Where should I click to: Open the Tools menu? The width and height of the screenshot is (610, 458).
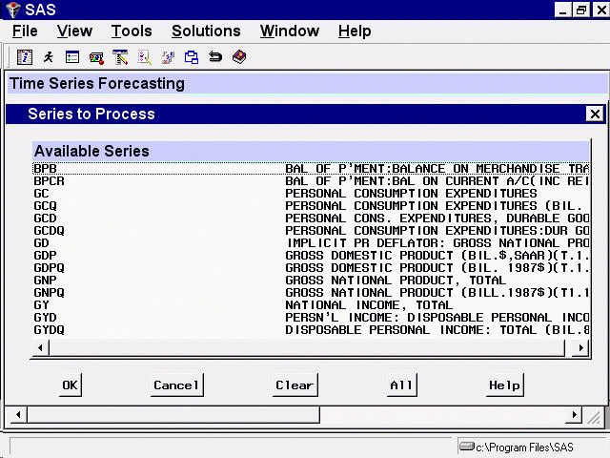point(132,31)
